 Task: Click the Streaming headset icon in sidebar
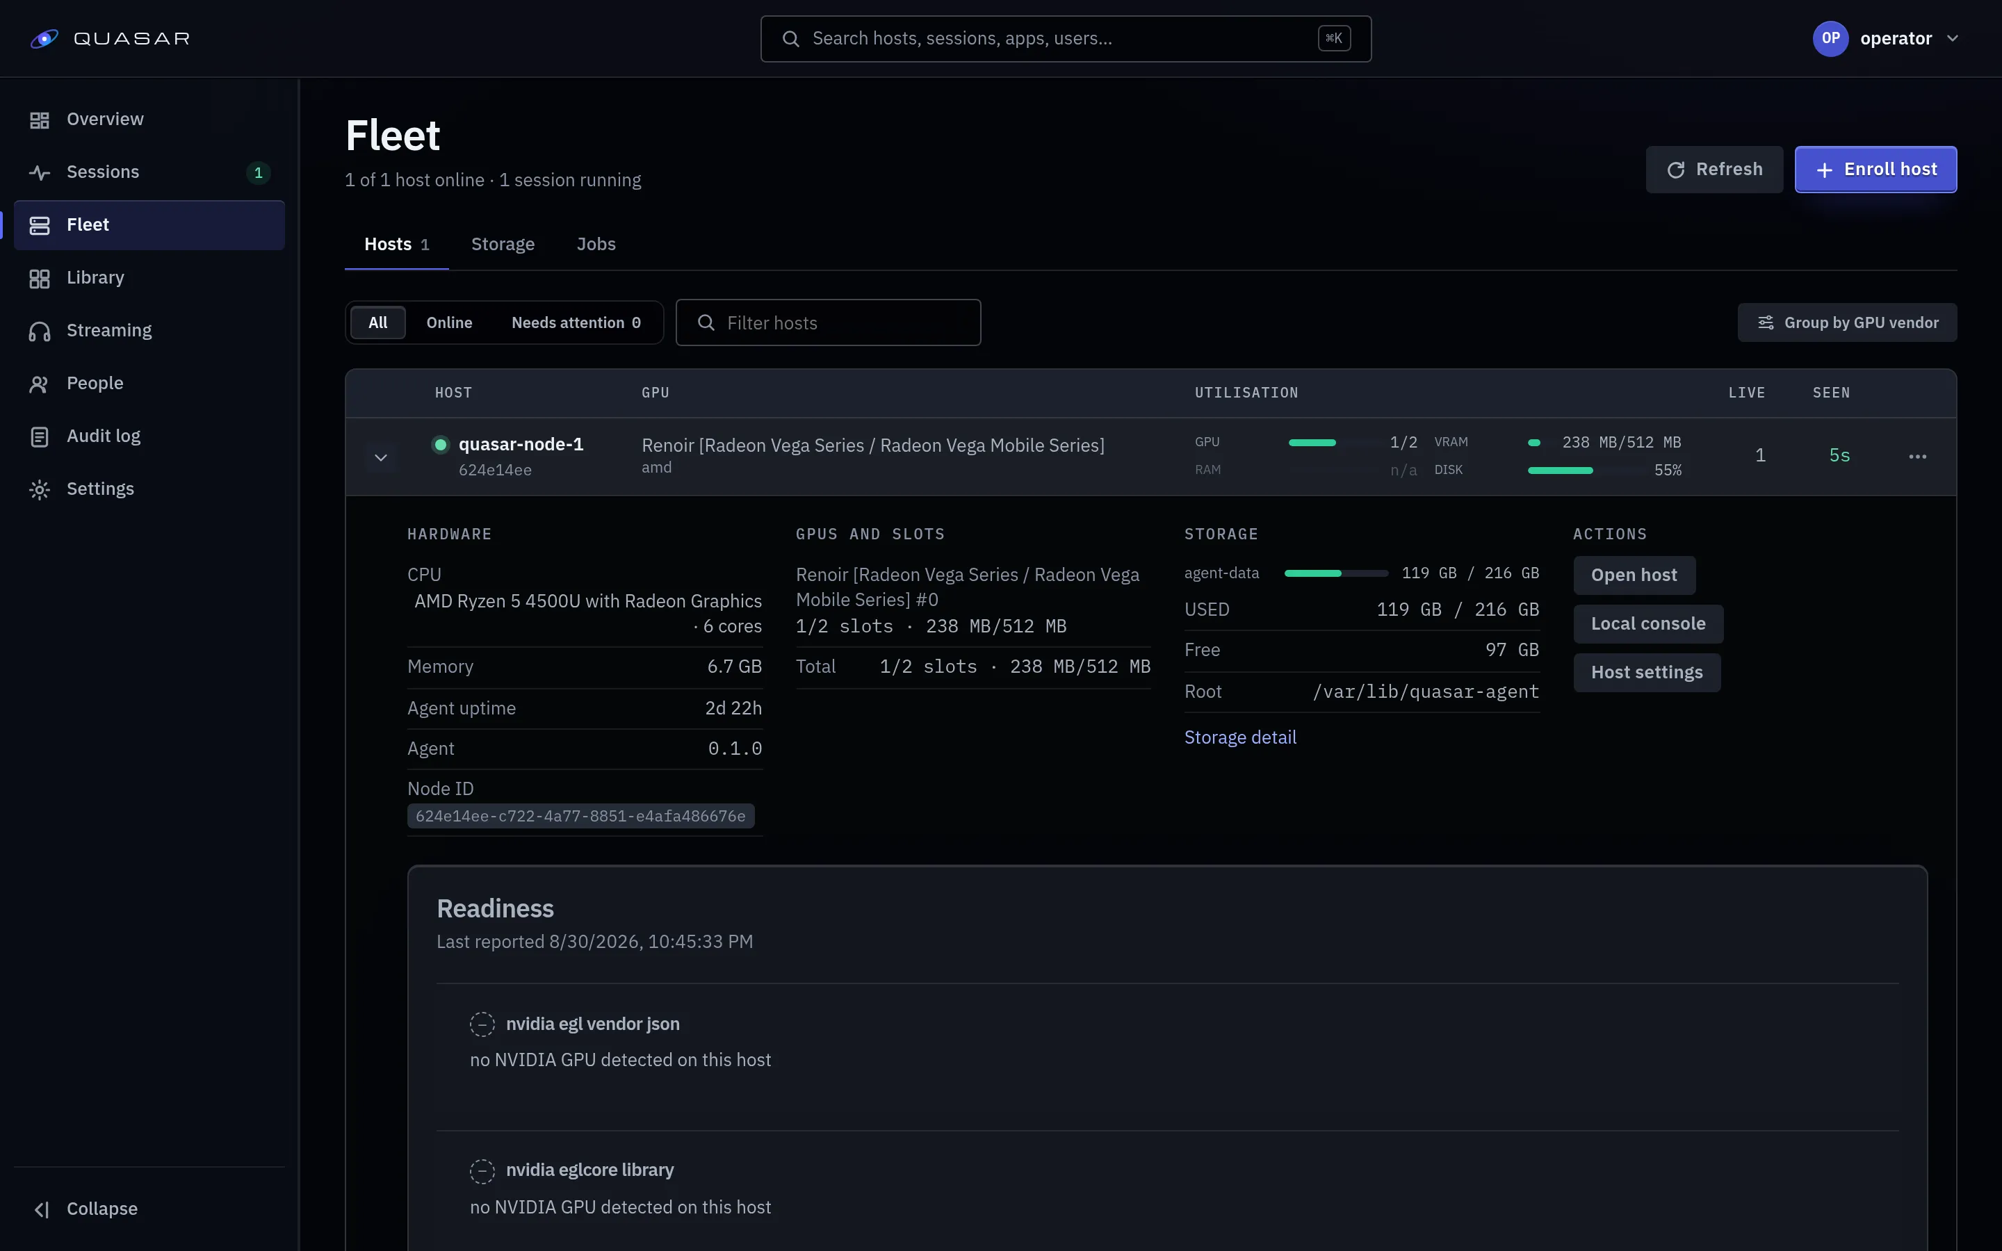(40, 331)
